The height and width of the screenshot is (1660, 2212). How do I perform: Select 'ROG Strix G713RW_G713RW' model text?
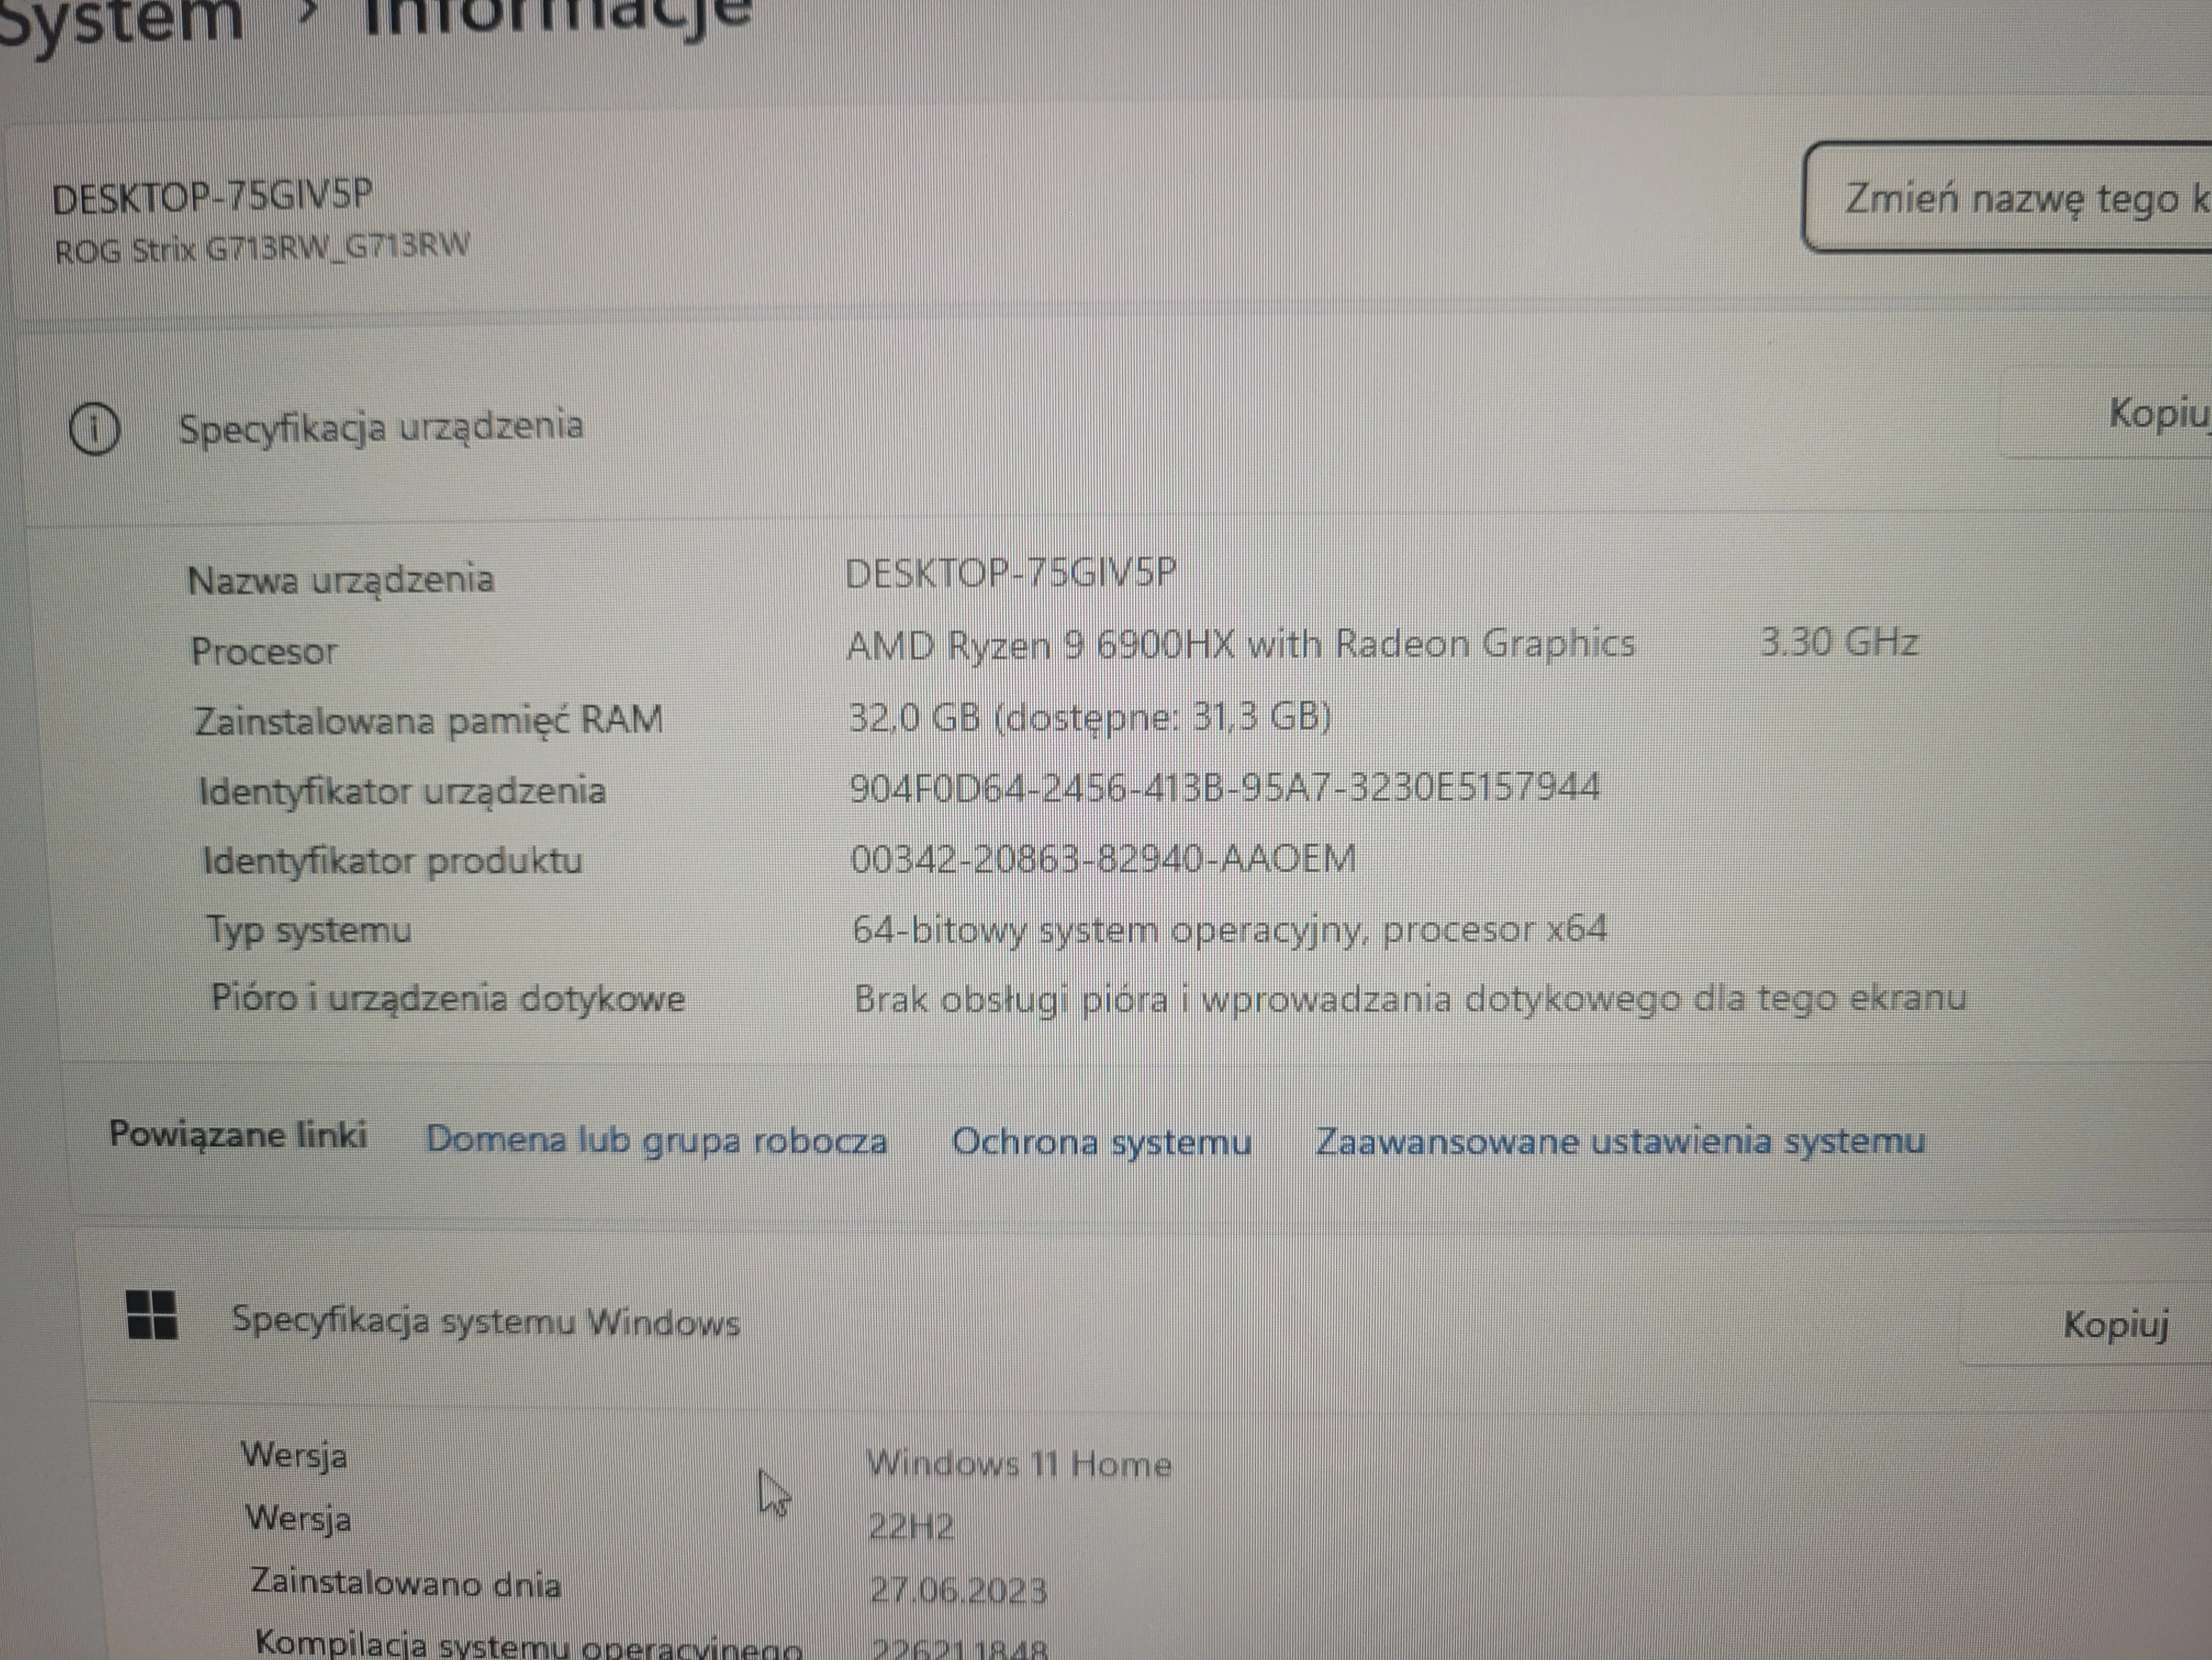[x=262, y=248]
